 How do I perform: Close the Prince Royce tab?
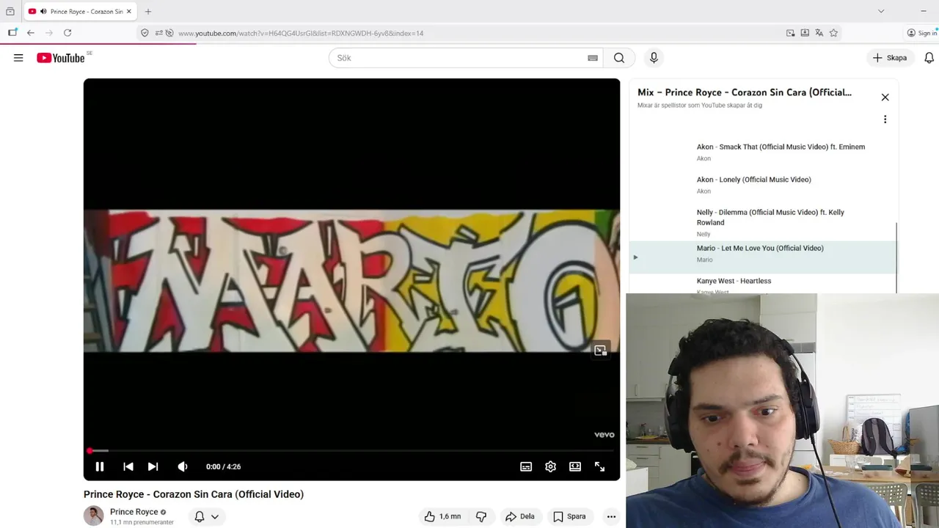tap(130, 11)
